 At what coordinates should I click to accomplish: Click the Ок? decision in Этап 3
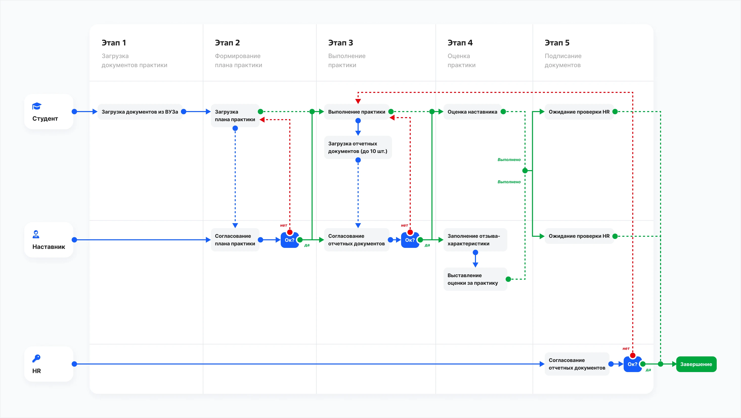pos(410,240)
